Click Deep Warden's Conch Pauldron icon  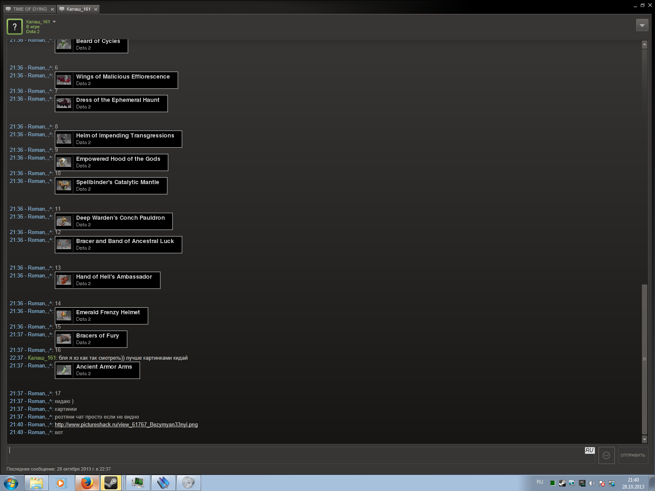64,221
